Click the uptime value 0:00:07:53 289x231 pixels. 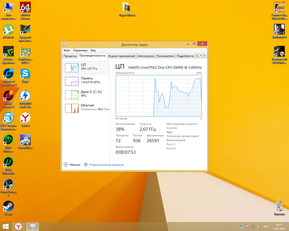[125, 152]
